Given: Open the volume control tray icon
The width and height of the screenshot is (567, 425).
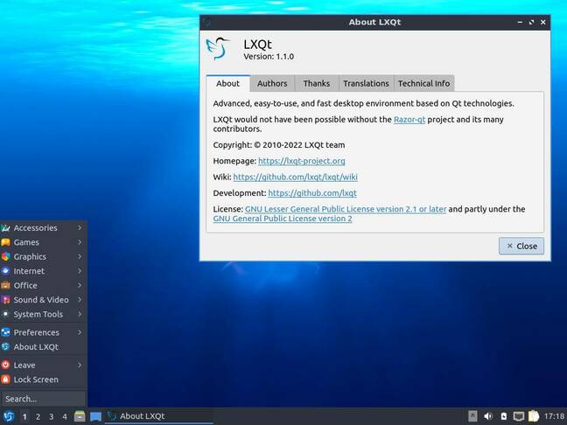Looking at the screenshot, I should coord(487,416).
